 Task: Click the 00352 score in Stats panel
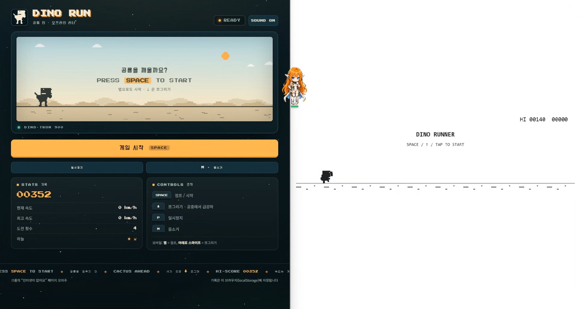(34, 194)
